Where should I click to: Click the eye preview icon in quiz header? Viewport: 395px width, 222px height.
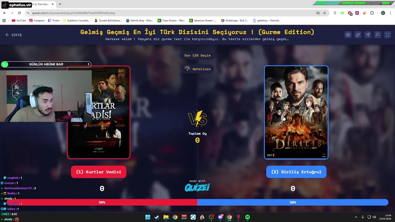pyautogui.click(x=348, y=35)
